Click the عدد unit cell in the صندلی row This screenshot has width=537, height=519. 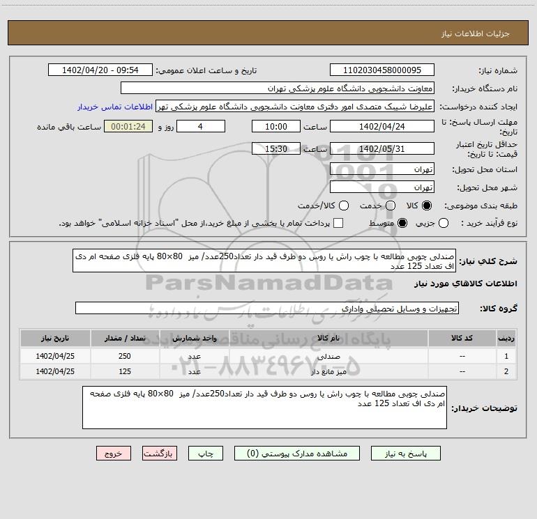tap(194, 356)
